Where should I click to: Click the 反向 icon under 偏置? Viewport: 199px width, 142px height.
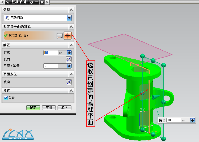[x=69, y=59]
